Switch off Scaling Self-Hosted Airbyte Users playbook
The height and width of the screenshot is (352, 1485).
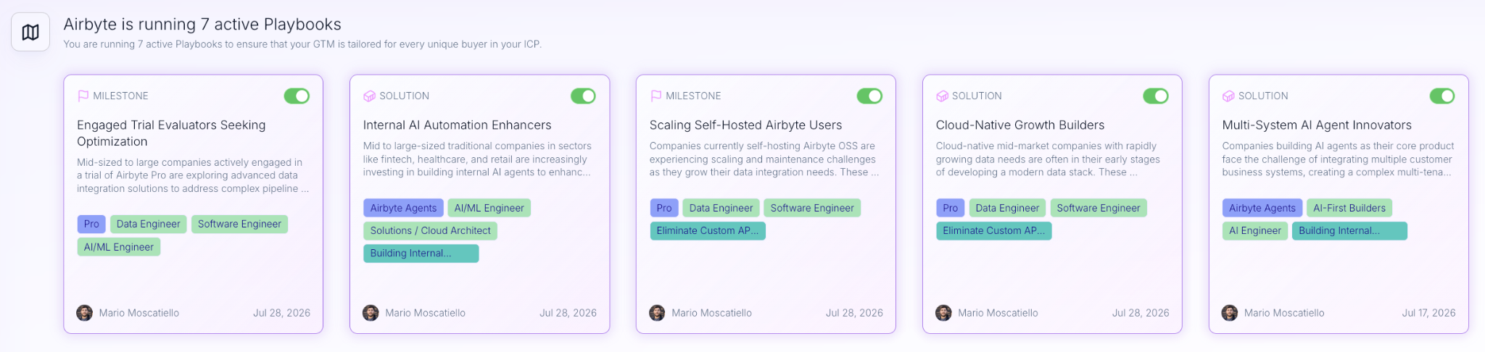pos(869,96)
